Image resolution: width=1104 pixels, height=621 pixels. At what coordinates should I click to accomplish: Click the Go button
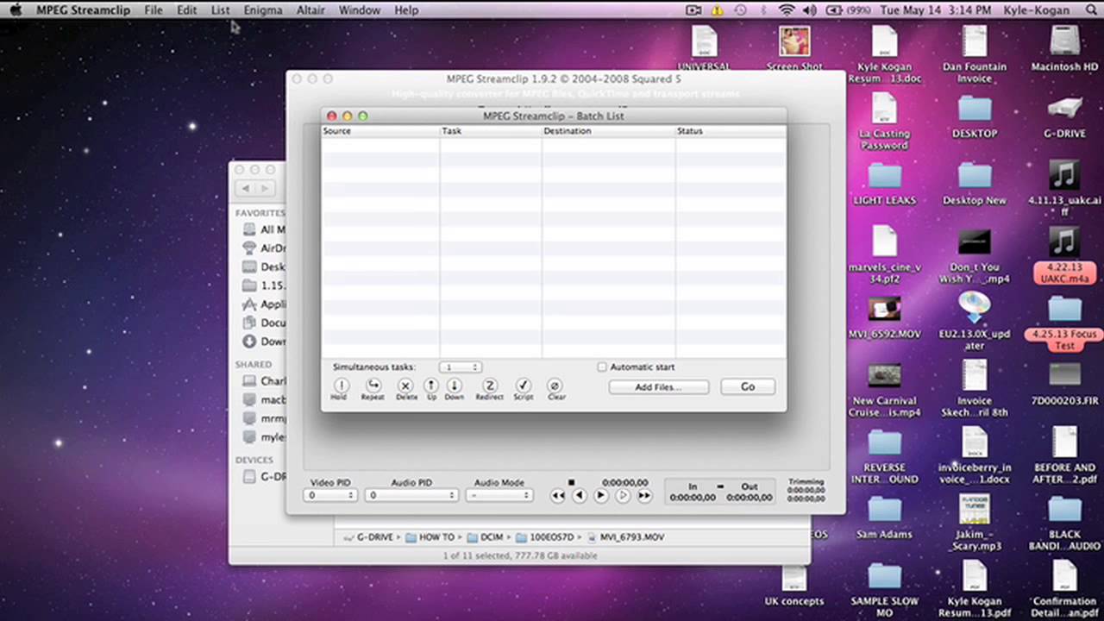tap(748, 387)
